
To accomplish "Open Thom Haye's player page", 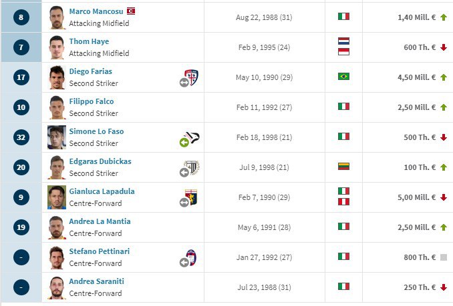I will (89, 41).
